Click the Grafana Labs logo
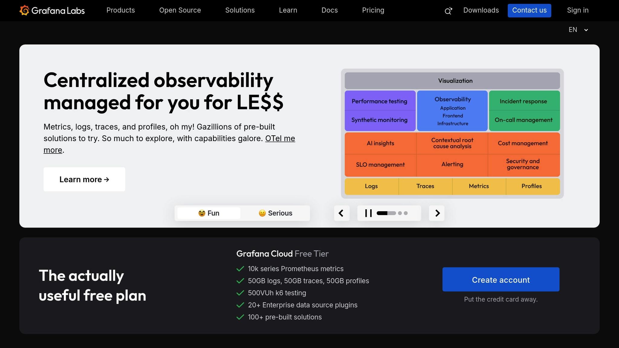Viewport: 619px width, 348px height. [x=52, y=10]
